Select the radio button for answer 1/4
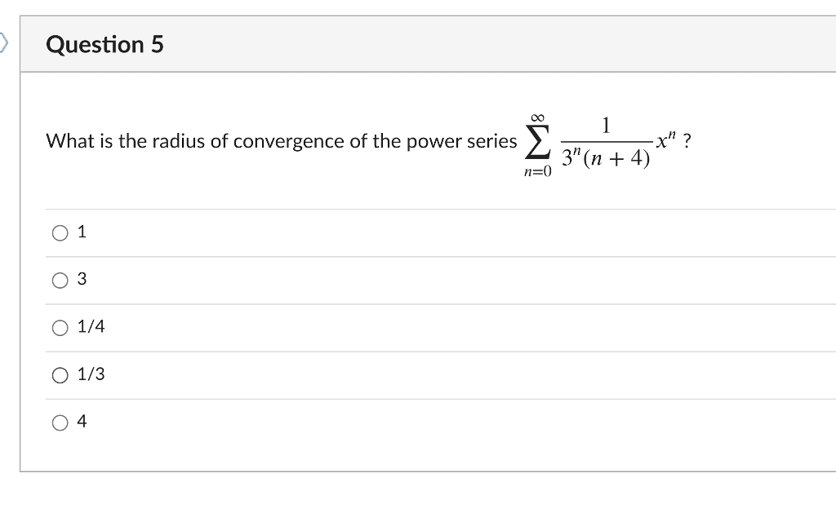The width and height of the screenshot is (836, 522). pos(59,327)
